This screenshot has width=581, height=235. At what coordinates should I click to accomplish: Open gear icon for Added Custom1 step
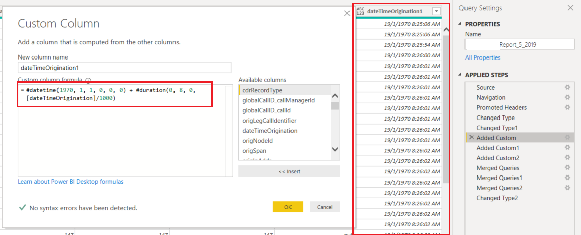click(567, 148)
